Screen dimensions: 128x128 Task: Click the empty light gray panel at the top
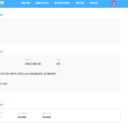coord(60,32)
